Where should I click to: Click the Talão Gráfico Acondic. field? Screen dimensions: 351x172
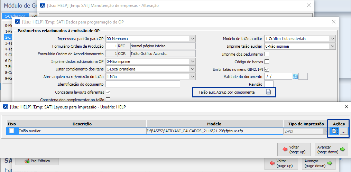[x=163, y=54]
